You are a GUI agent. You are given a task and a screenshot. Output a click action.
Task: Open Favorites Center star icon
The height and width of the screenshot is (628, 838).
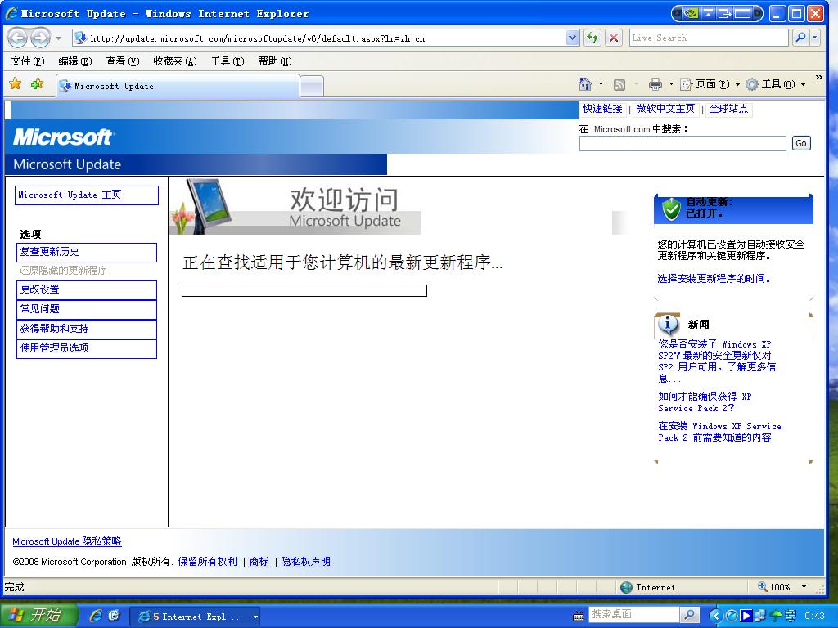(16, 84)
